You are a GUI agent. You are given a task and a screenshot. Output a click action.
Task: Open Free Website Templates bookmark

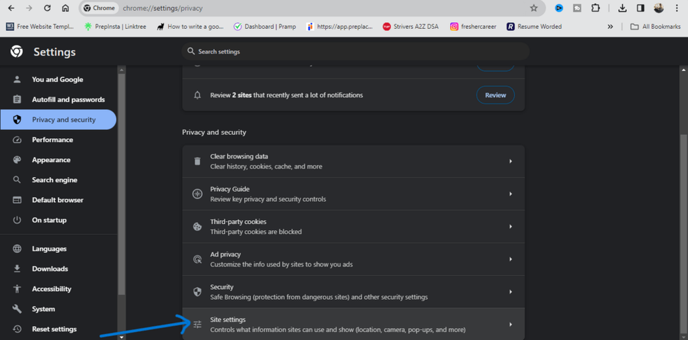(40, 27)
